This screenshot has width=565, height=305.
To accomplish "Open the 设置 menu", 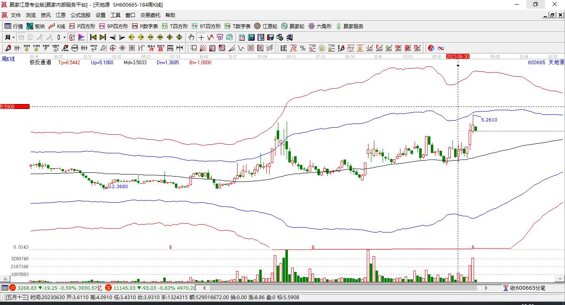I will [101, 15].
